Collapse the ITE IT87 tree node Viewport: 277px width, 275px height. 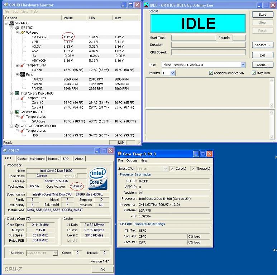(11, 28)
